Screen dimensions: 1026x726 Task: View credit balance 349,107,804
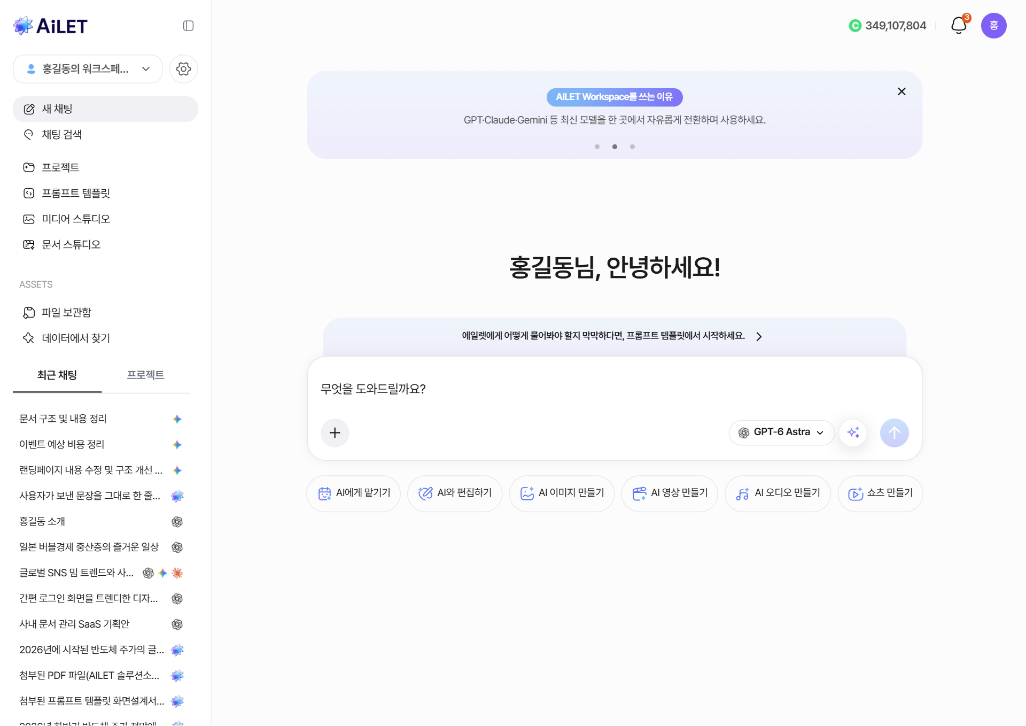pyautogui.click(x=896, y=26)
